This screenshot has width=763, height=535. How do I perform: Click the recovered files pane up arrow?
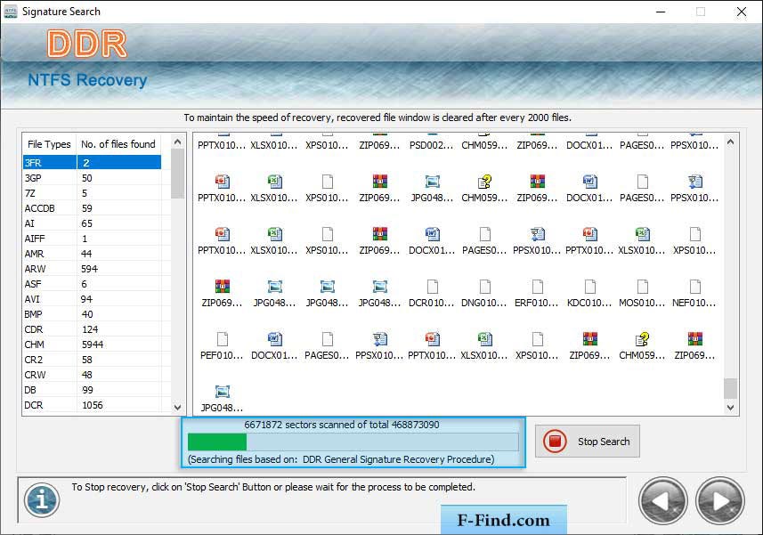point(730,142)
